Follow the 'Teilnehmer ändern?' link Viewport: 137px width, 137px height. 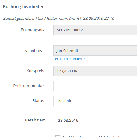tap(69, 59)
